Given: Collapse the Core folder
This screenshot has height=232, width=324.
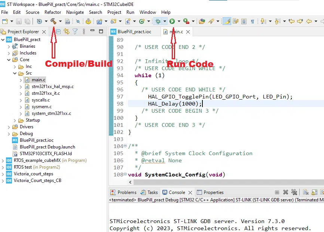Looking at the screenshot, I should click(x=9, y=60).
